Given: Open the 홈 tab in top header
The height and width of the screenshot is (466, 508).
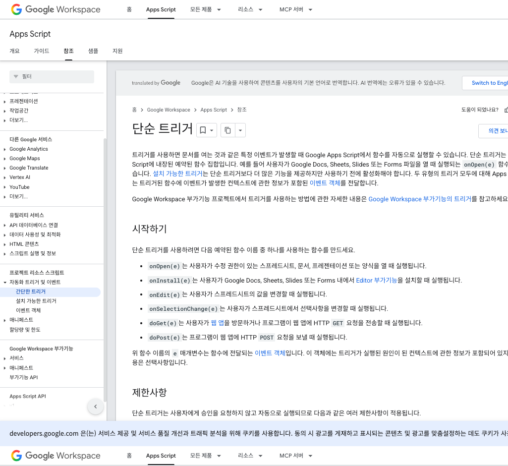Looking at the screenshot, I should (129, 9).
